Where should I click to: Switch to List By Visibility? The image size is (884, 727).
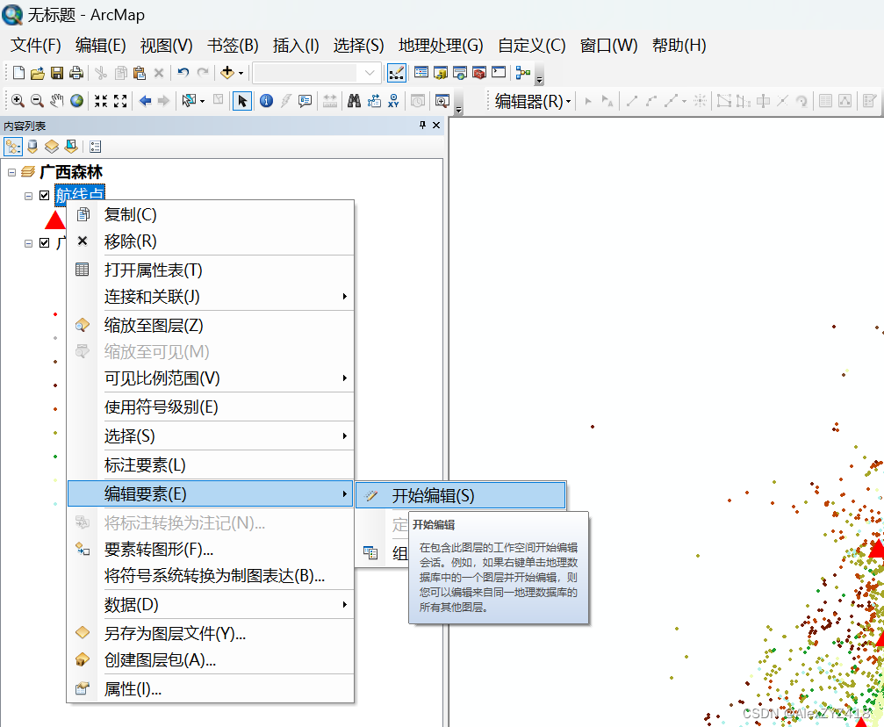52,147
